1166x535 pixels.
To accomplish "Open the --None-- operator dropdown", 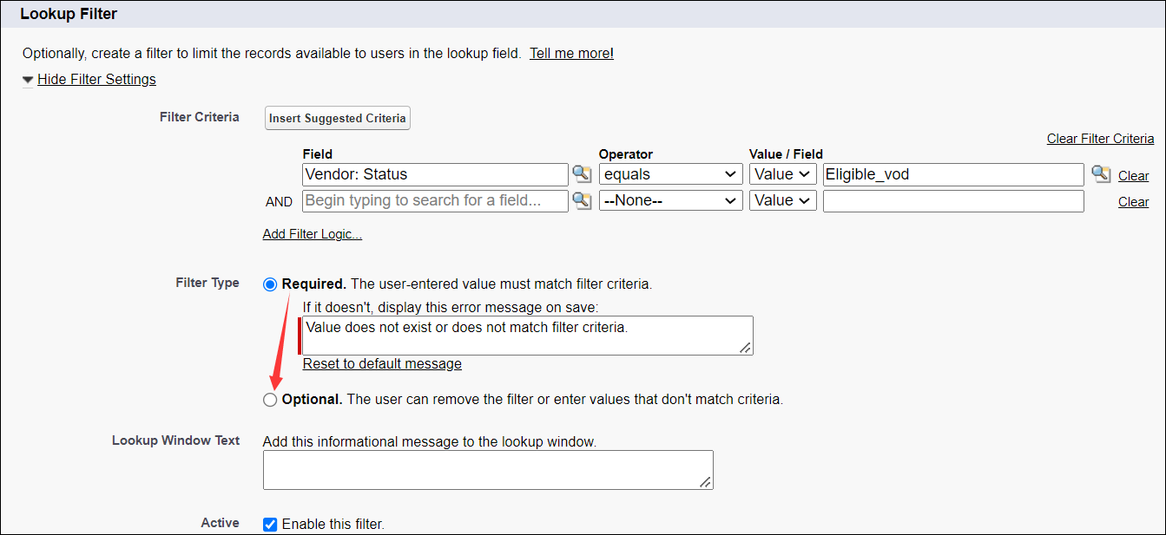I will (x=669, y=201).
